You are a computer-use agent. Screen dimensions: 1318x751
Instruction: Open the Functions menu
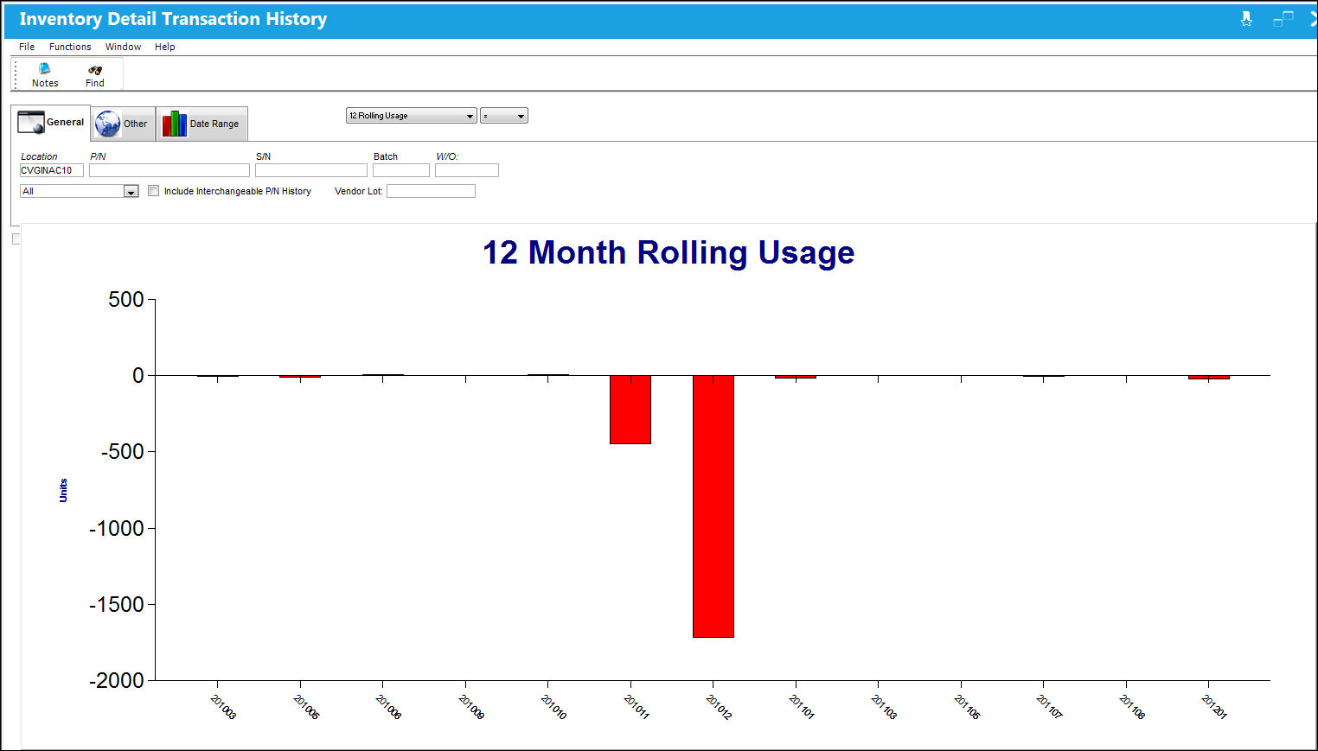tap(70, 47)
